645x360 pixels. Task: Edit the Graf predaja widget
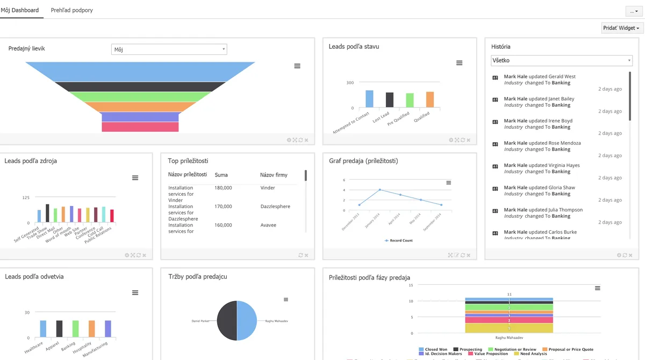[456, 255]
